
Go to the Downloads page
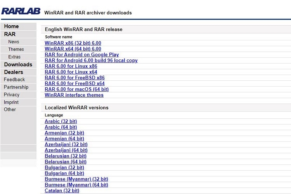coord(18,64)
